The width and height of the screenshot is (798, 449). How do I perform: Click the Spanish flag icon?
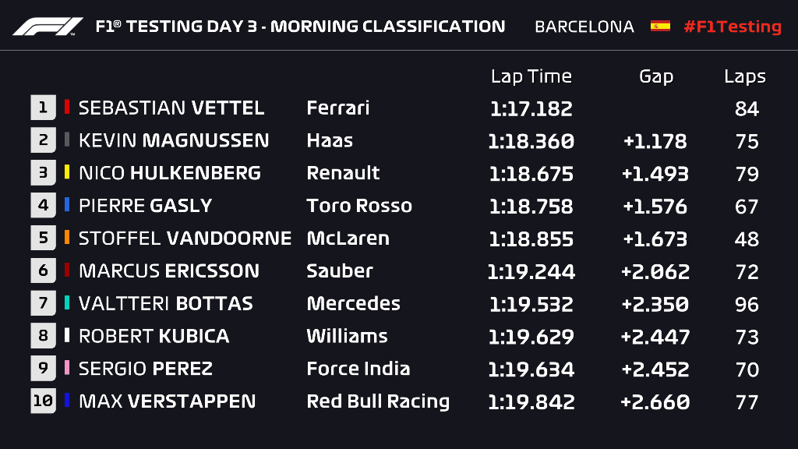pyautogui.click(x=660, y=26)
